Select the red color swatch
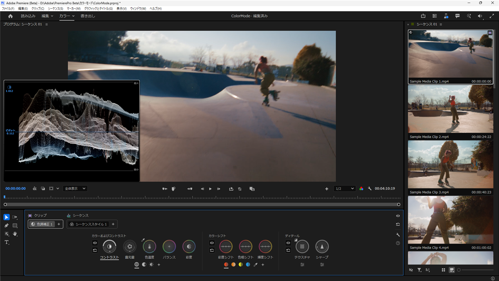499x281 pixels. 226,264
